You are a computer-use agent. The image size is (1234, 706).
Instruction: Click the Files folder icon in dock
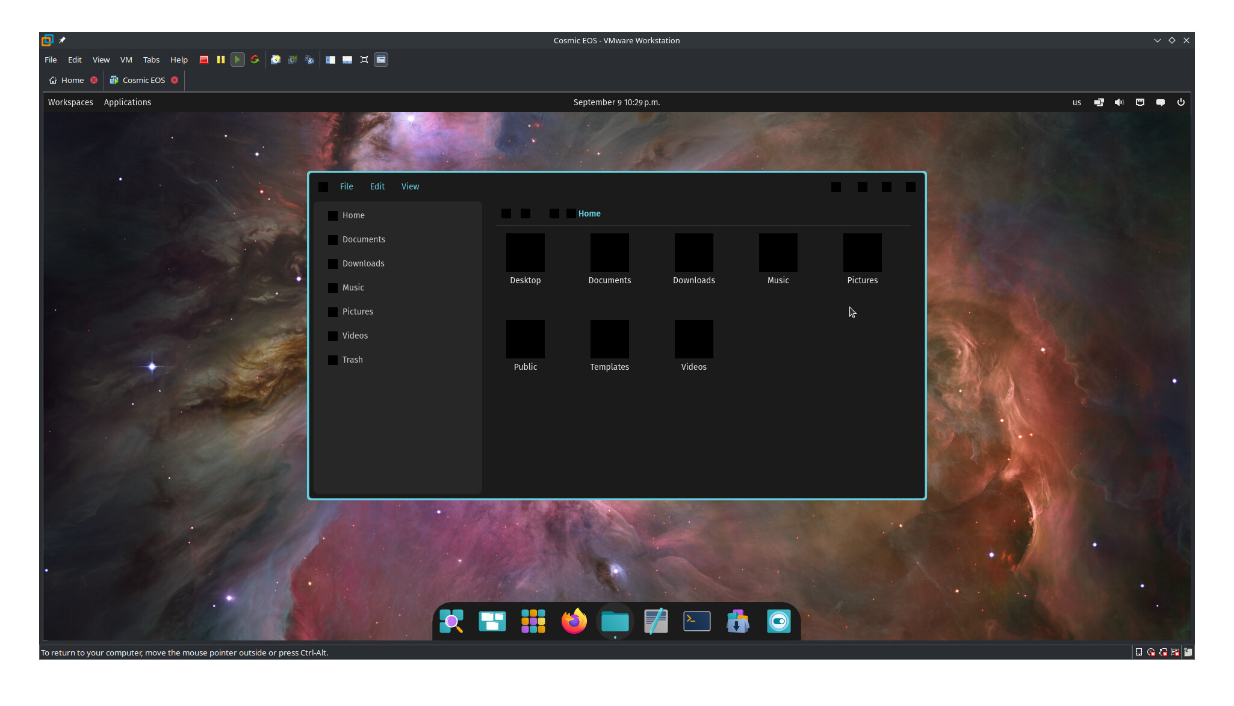pos(615,621)
